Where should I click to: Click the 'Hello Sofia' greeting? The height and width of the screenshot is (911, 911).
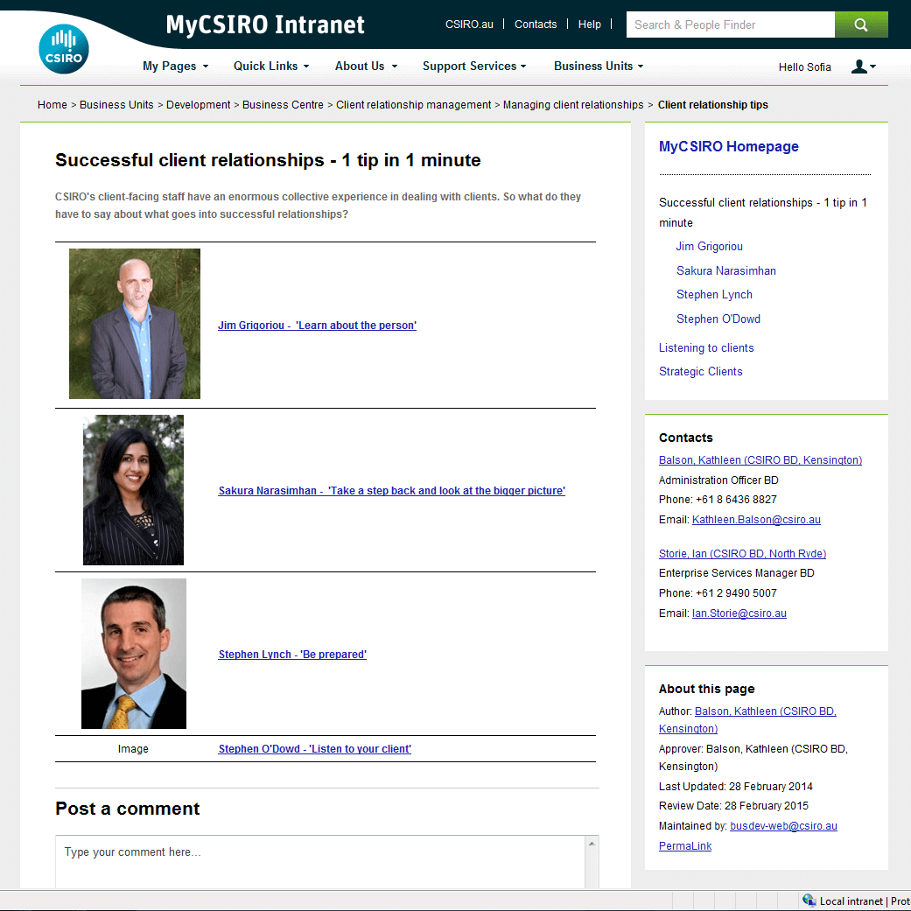coord(805,67)
